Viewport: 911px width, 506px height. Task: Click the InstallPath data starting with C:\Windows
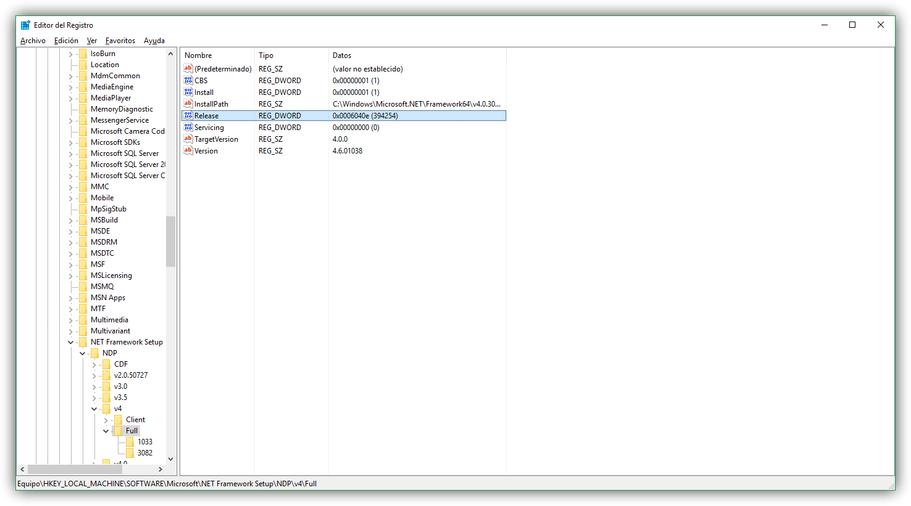tap(417, 104)
